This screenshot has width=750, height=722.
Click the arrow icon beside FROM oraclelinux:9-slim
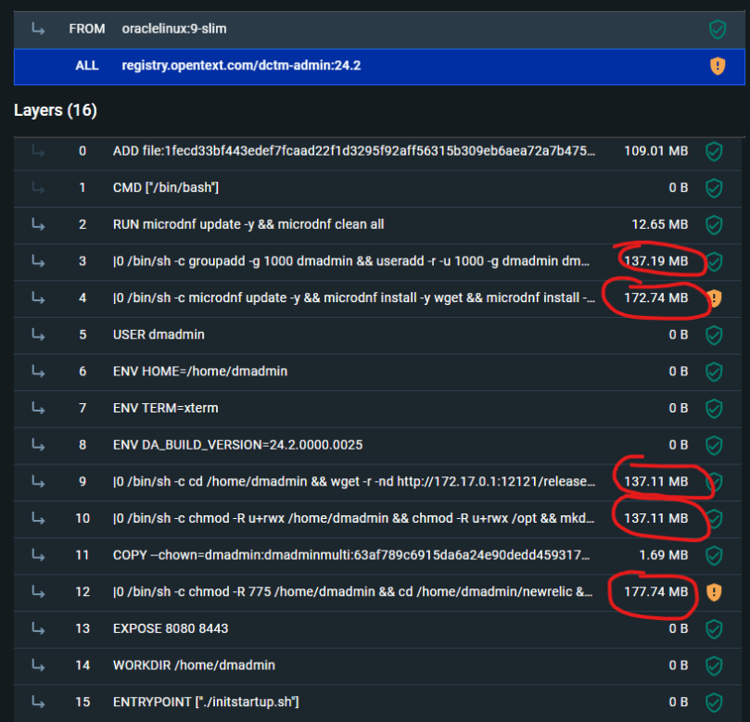[x=38, y=29]
